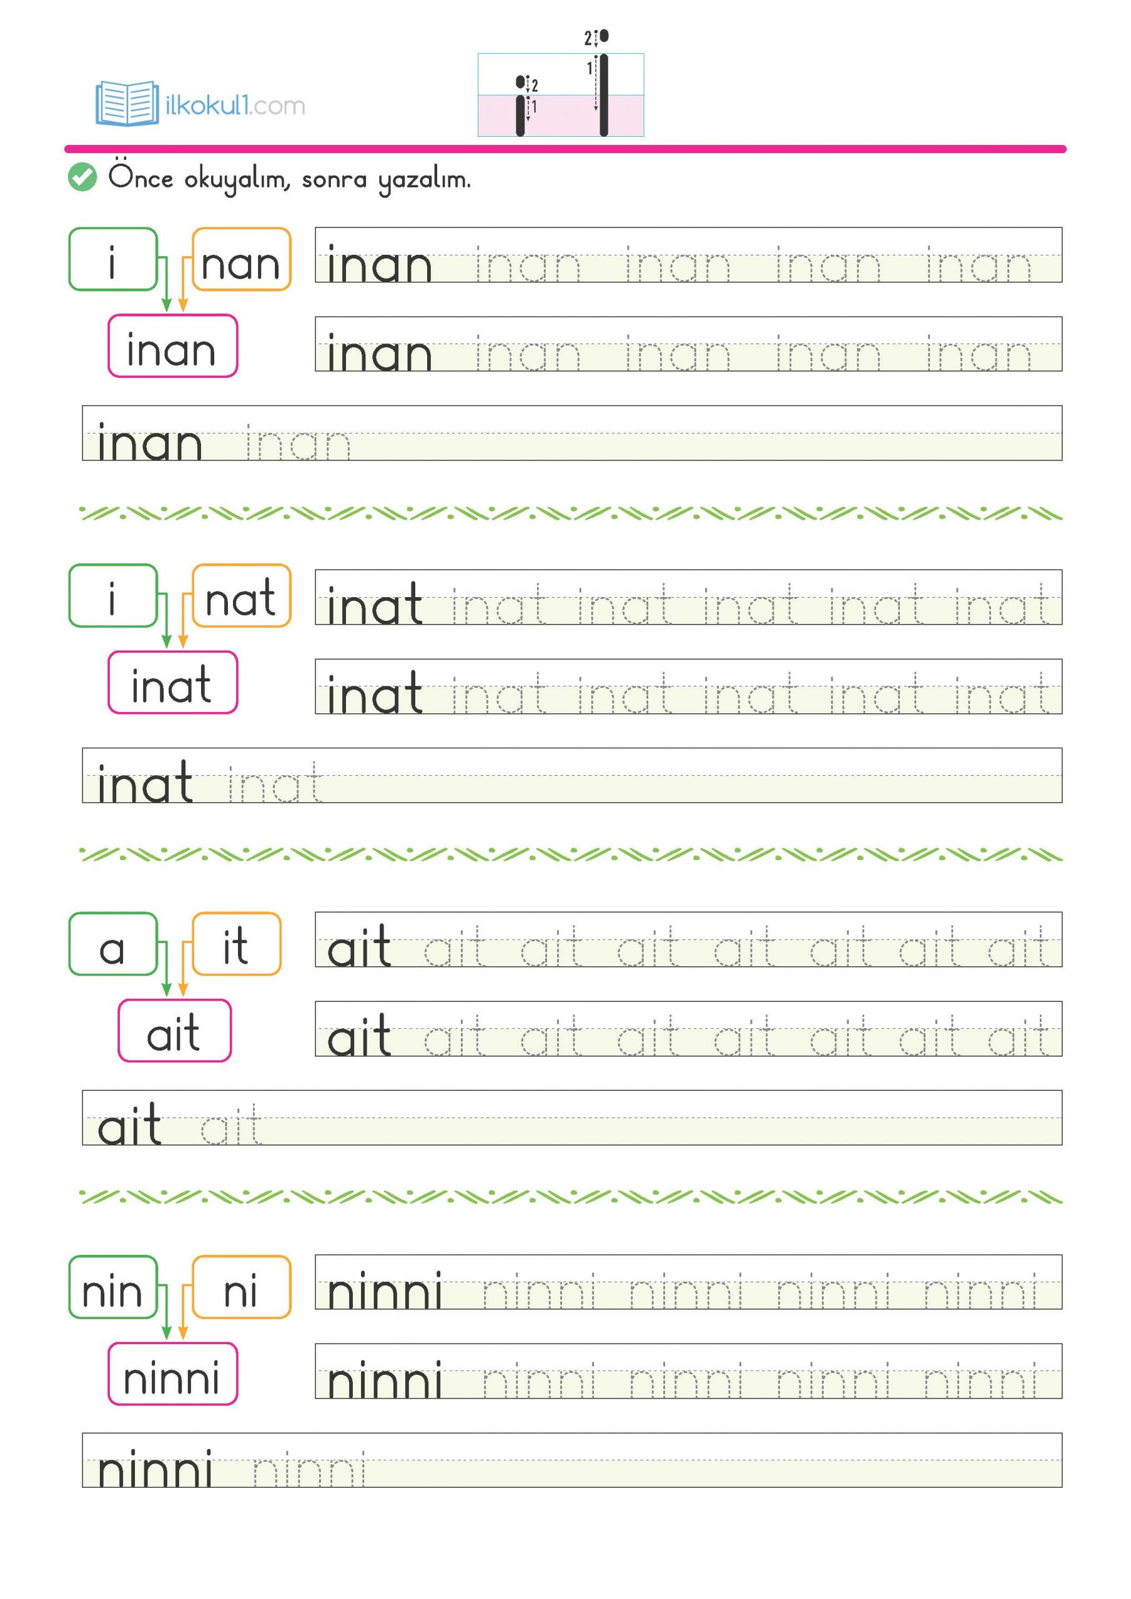This screenshot has height=1599, width=1131.
Task: Click the orange box with syllable "ni"
Action: point(241,1286)
